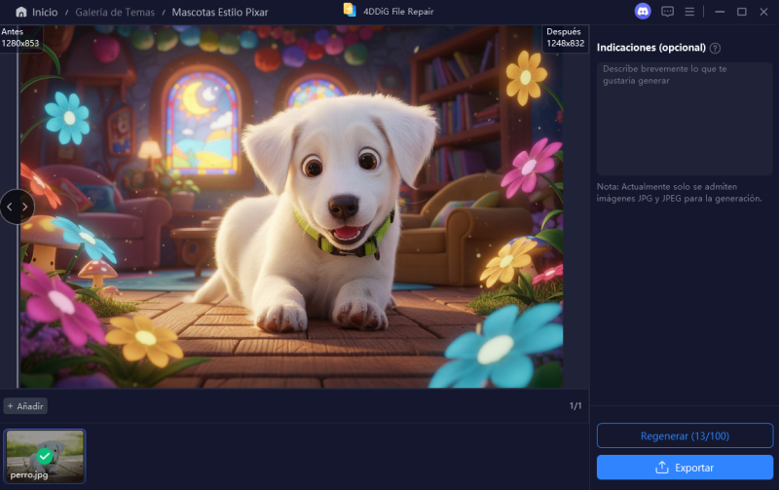Click the Inicio home icon
This screenshot has height=490, width=779.
click(x=20, y=12)
